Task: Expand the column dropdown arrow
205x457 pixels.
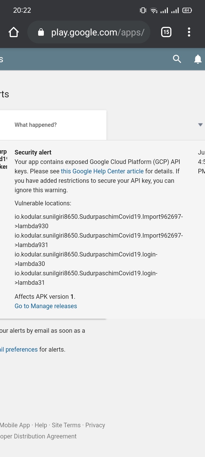Action: point(200,125)
